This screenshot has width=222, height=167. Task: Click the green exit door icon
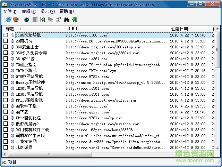(x=74, y=19)
